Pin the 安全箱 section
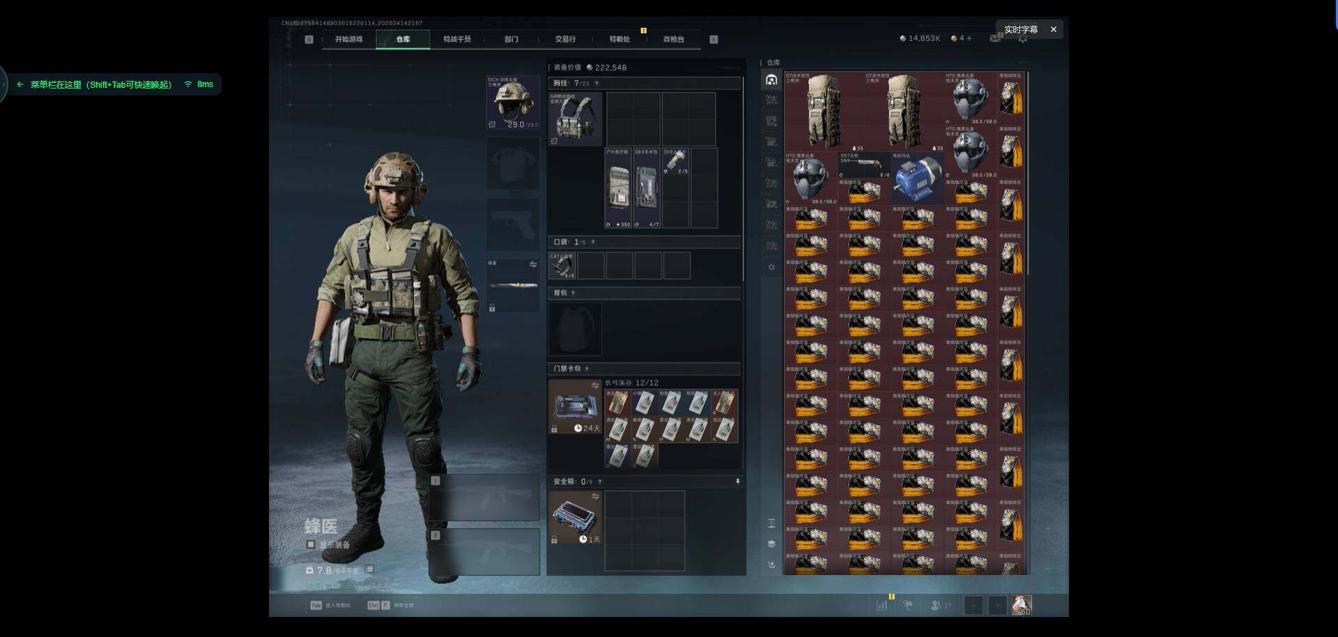Screen dimensions: 1338x637 pyautogui.click(x=737, y=482)
